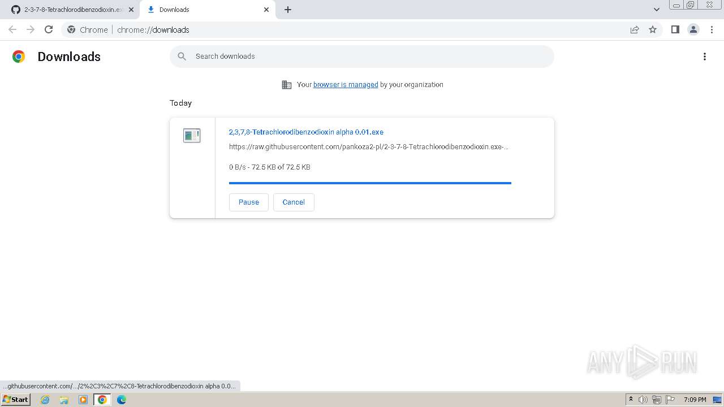Click the Today date heading
This screenshot has width=724, height=407.
[181, 103]
